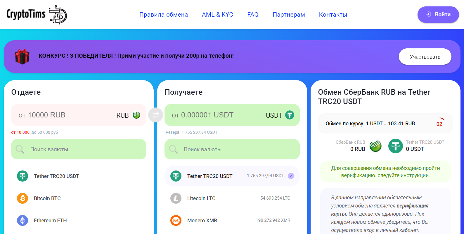Select Litecoin LTC in the Получаете list
The image size is (464, 234).
(x=232, y=198)
